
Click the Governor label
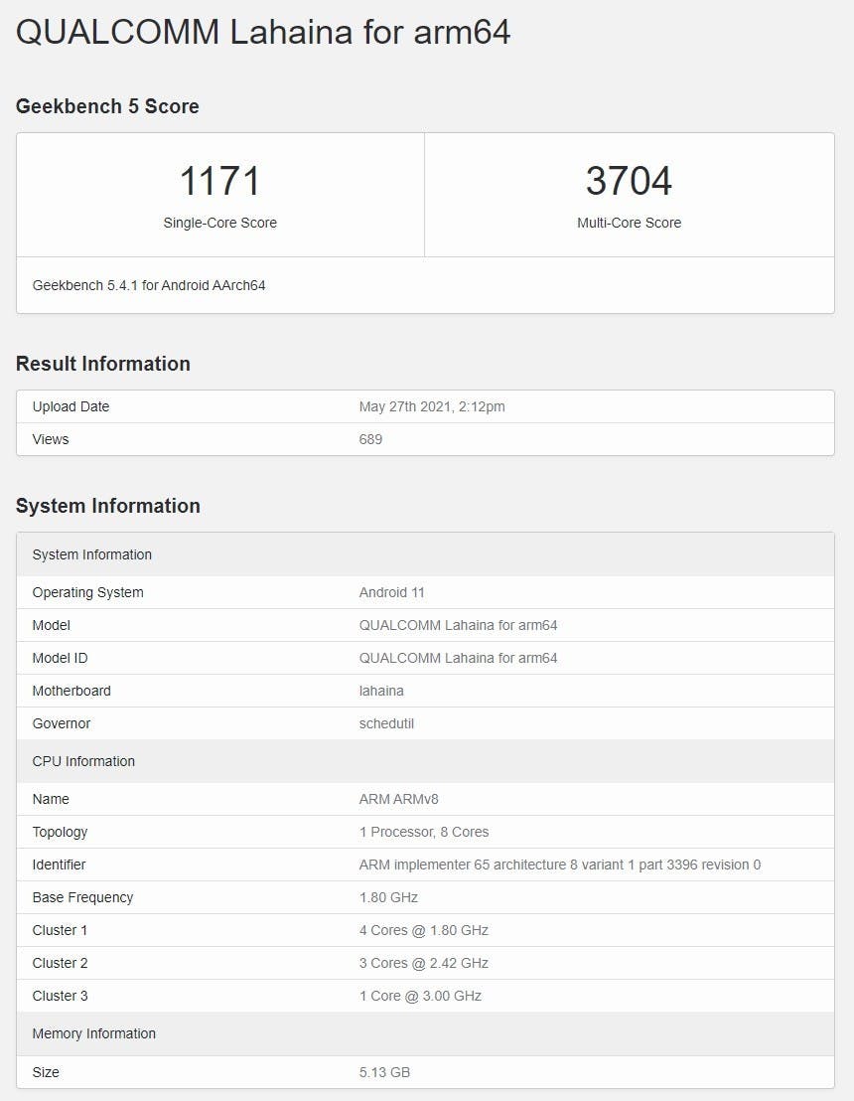61,724
